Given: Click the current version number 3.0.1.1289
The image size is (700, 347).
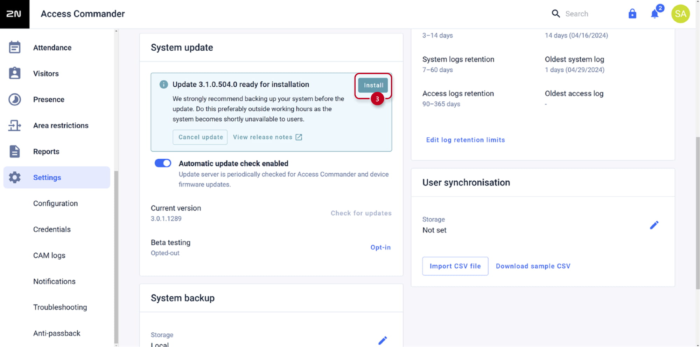Looking at the screenshot, I should pyautogui.click(x=166, y=219).
